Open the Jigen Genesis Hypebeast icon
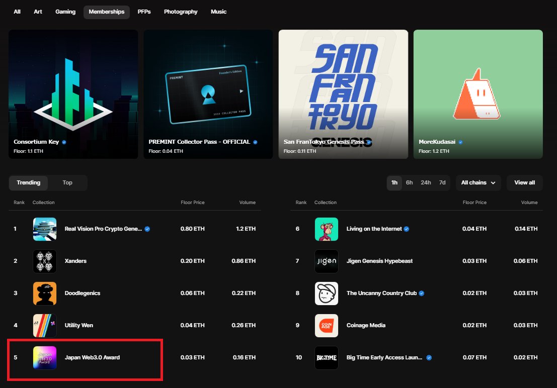The width and height of the screenshot is (557, 388). (x=327, y=261)
